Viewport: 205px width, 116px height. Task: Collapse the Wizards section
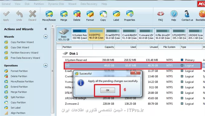pos(45,37)
